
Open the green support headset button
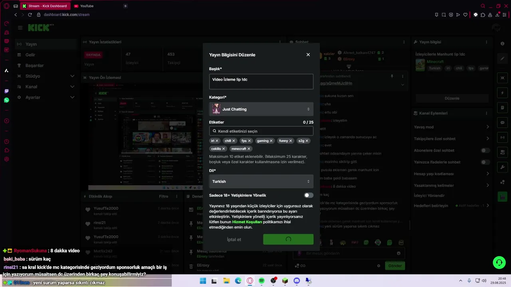click(499, 262)
